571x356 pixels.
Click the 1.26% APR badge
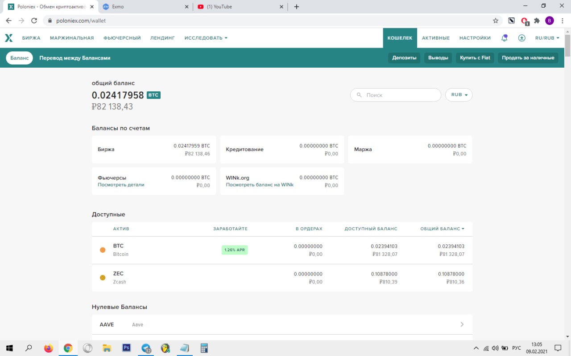point(235,250)
